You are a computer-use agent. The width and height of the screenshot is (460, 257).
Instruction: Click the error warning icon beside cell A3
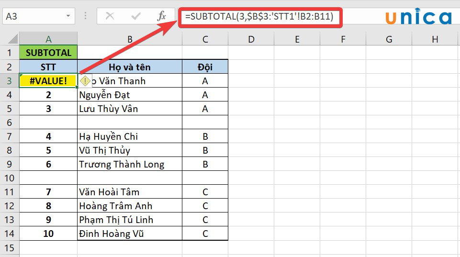85,81
